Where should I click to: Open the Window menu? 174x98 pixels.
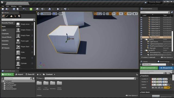pos(14,6)
